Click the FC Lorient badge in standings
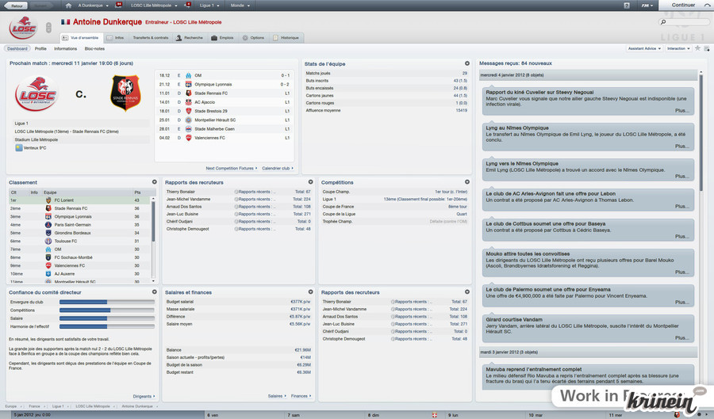This screenshot has height=419, width=714. coord(49,200)
